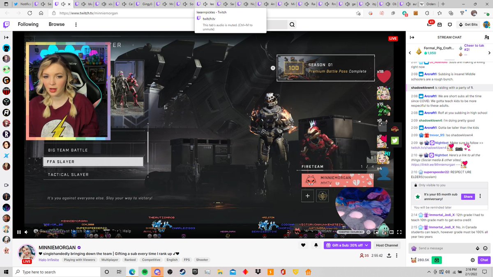Image resolution: width=493 pixels, height=277 pixels.
Task: Select the Competitive tag
Action: 151,260
